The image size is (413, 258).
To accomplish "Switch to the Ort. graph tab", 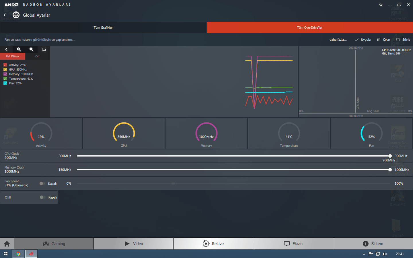I will 38,56.
